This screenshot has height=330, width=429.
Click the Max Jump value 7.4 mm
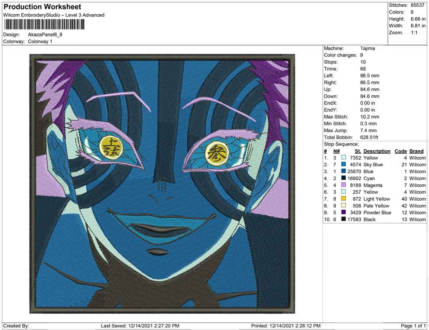[368, 130]
